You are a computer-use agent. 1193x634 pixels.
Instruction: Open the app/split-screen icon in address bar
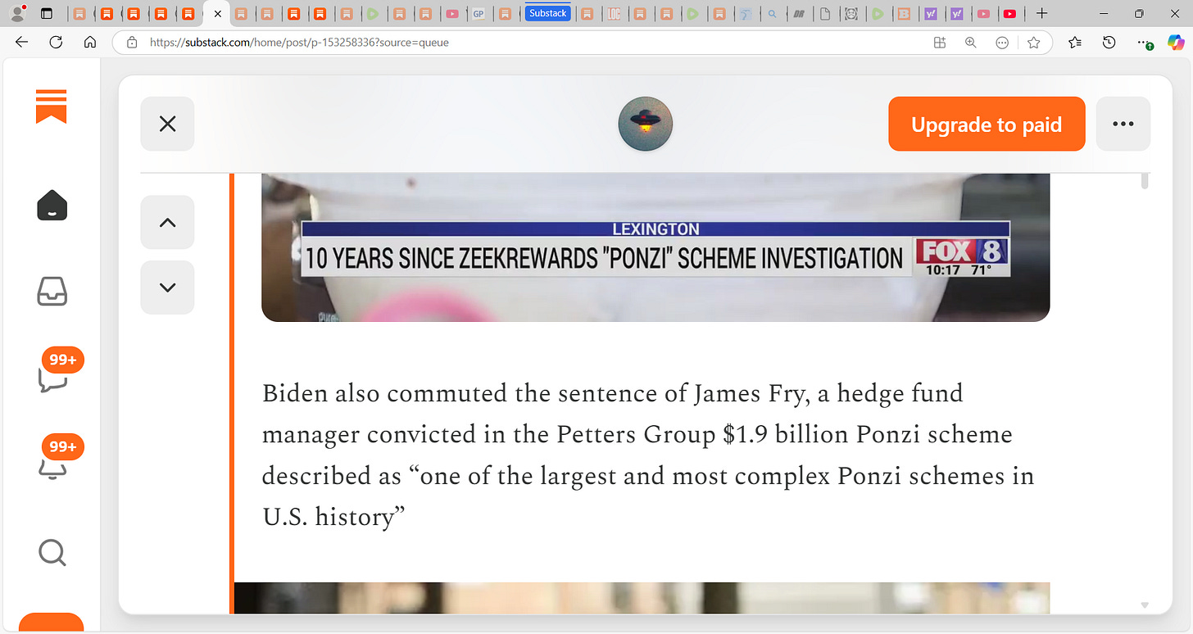tap(940, 43)
